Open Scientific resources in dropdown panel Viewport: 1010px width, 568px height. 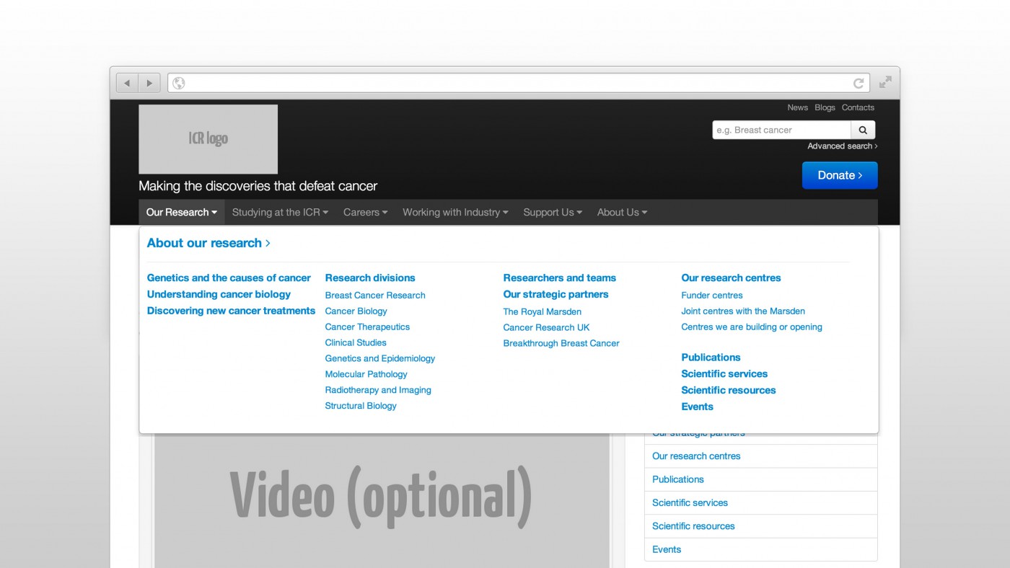729,390
